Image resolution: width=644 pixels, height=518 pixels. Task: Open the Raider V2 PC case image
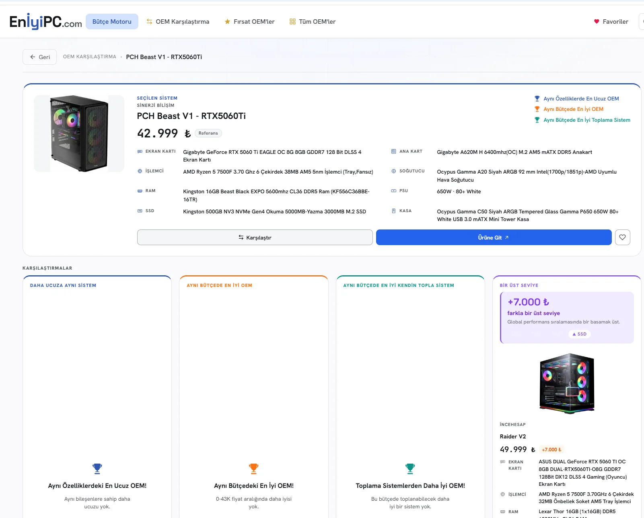567,383
